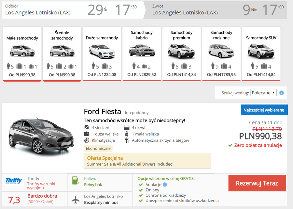
Task: Select the Samochody SUV category card
Action: pyautogui.click(x=261, y=54)
